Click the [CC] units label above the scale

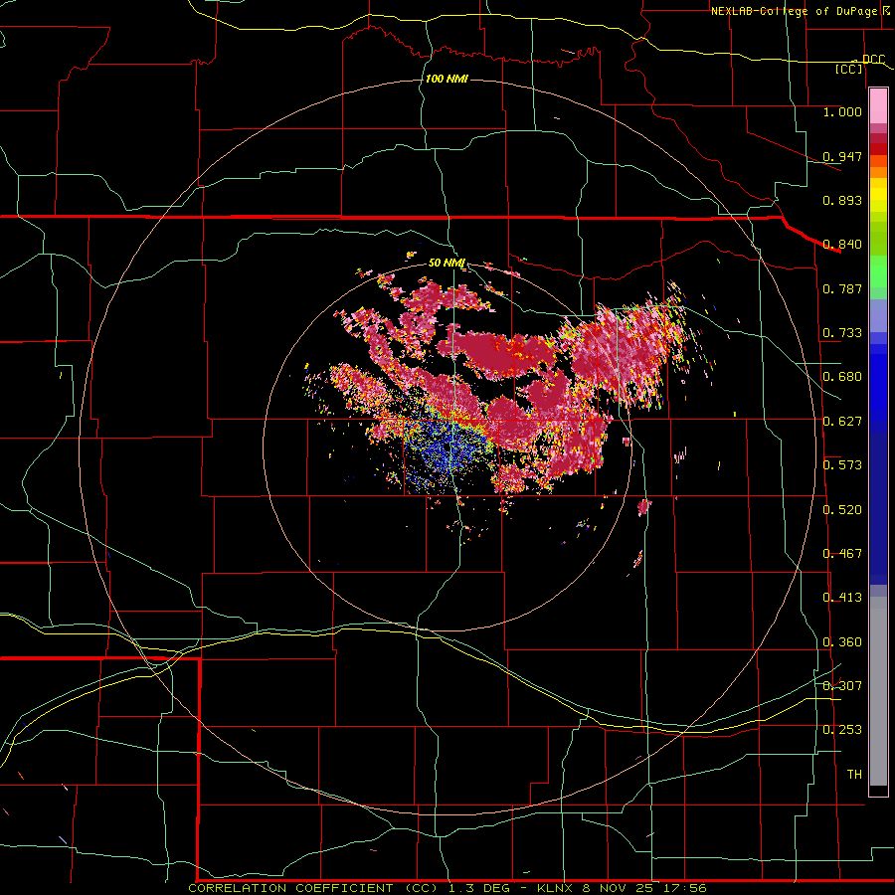(848, 69)
